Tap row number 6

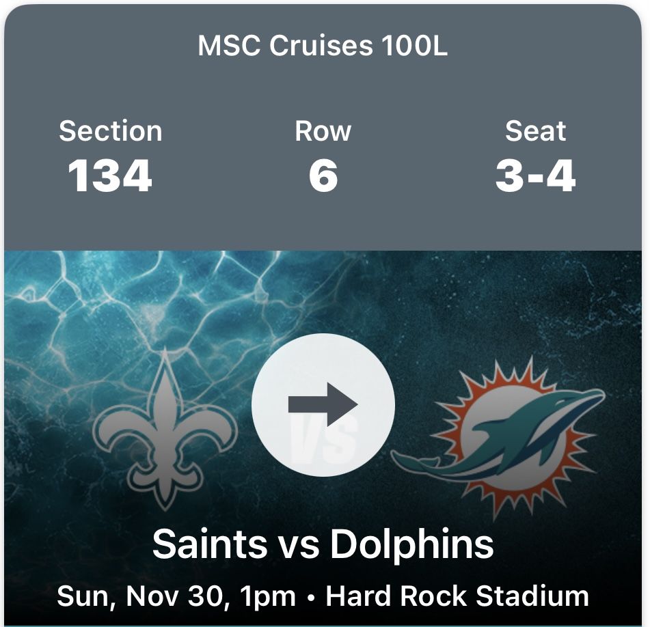pos(323,176)
